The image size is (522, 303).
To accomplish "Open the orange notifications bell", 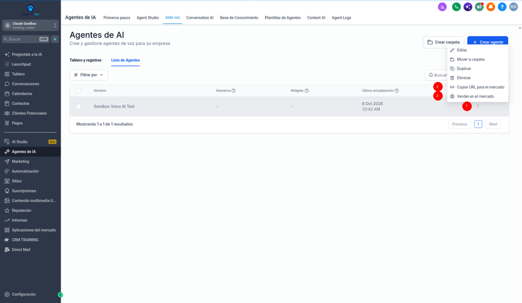I will click(491, 7).
